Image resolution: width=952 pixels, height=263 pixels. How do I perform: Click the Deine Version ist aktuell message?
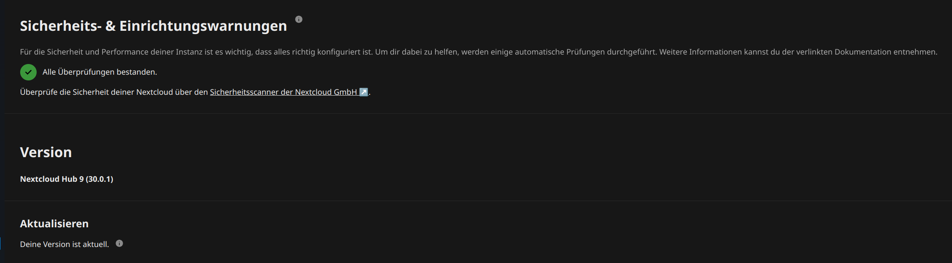(65, 244)
